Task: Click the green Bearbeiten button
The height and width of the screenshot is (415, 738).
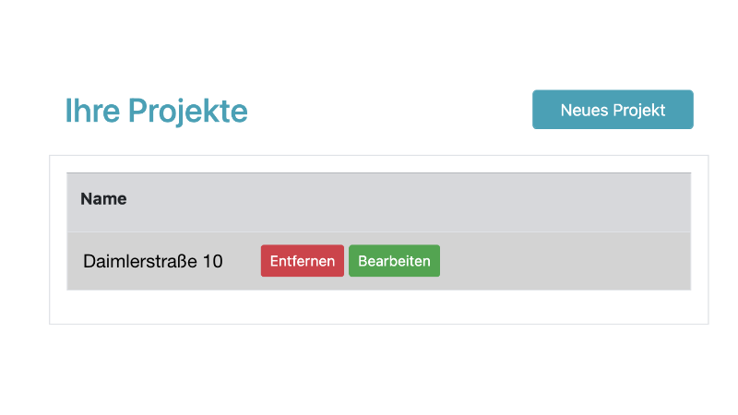Action: (x=394, y=261)
